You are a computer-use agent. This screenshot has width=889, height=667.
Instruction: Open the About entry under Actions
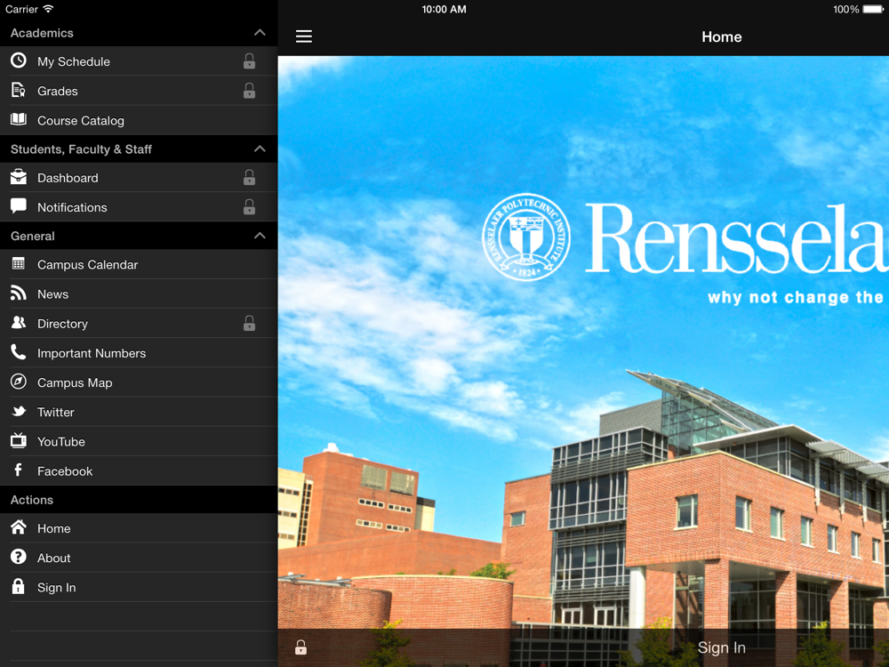[x=53, y=558]
